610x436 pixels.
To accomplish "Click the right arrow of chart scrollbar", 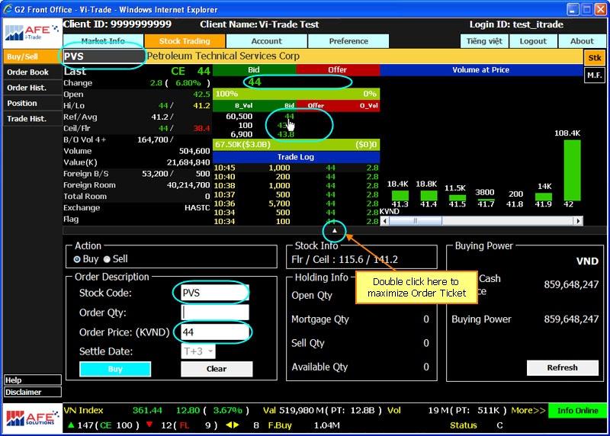I will pyautogui.click(x=578, y=221).
